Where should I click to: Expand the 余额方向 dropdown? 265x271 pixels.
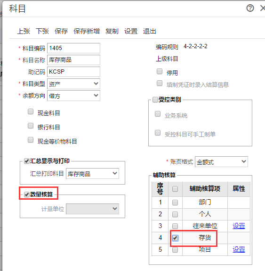coord(73,95)
